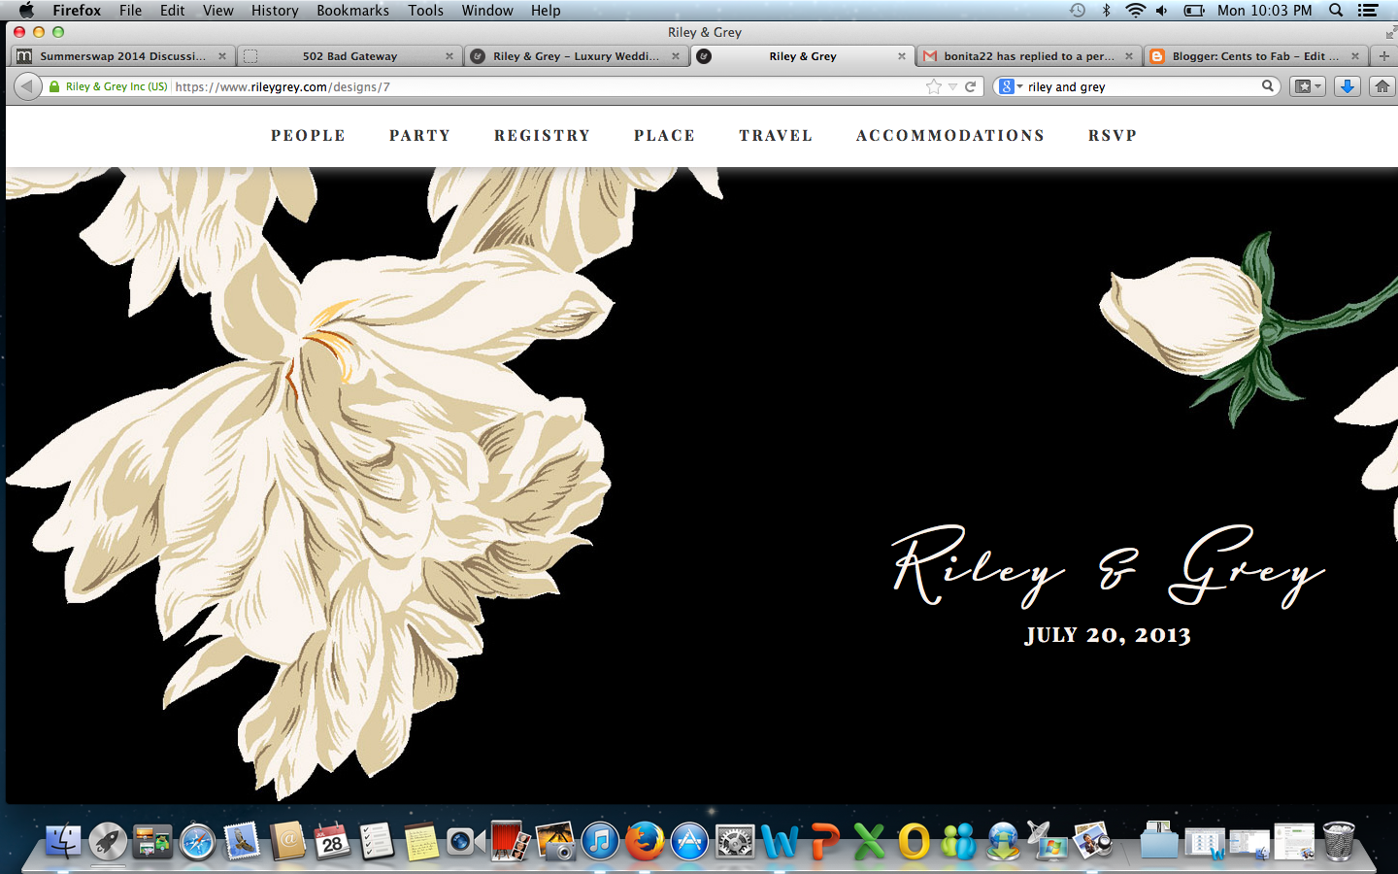
Task: Open the Edit menu
Action: click(173, 11)
